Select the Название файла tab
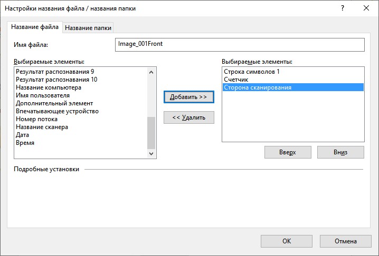379x256 pixels. click(35, 27)
